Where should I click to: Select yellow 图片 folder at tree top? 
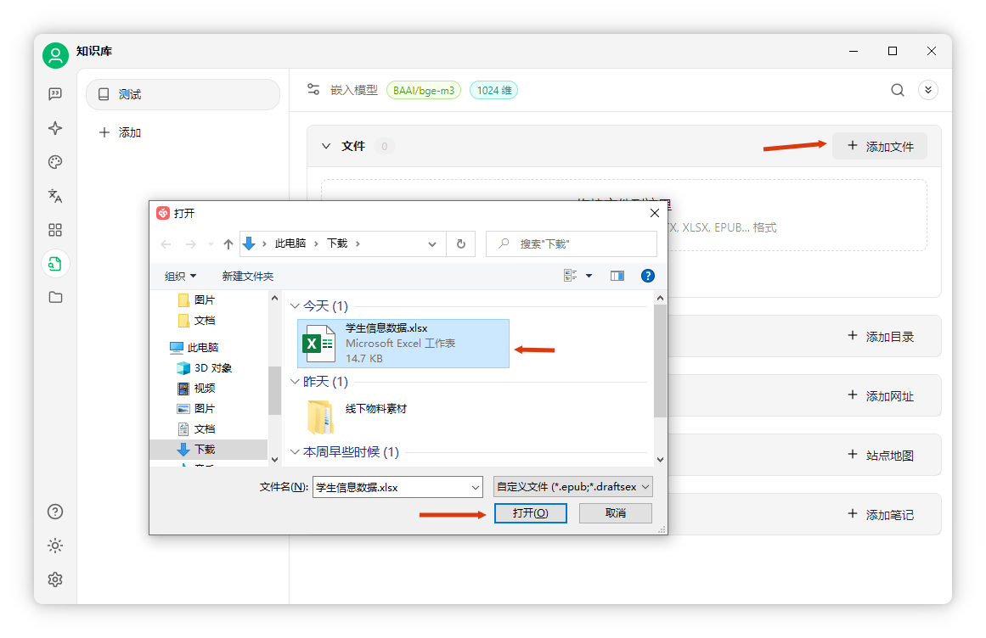click(x=197, y=300)
